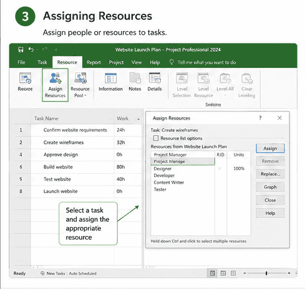Open the Work column dropdown arrow

pyautogui.click(x=138, y=119)
